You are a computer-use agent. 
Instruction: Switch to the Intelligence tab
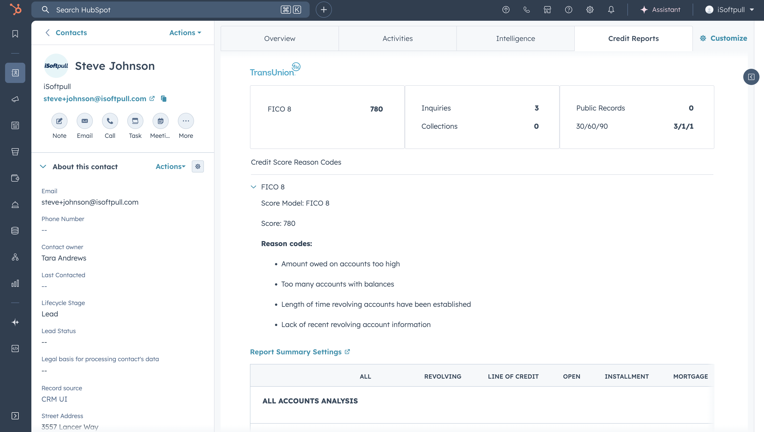pyautogui.click(x=515, y=38)
